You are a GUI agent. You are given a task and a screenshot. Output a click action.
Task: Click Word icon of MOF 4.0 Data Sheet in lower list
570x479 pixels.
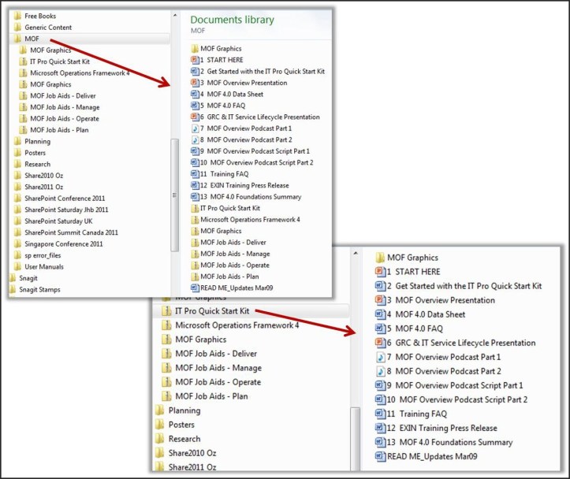tap(380, 314)
